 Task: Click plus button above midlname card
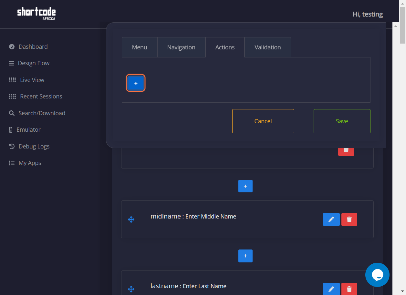point(245,186)
